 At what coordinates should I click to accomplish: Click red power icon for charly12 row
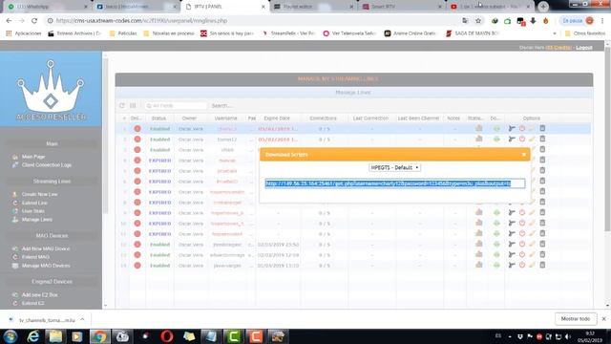(522, 128)
